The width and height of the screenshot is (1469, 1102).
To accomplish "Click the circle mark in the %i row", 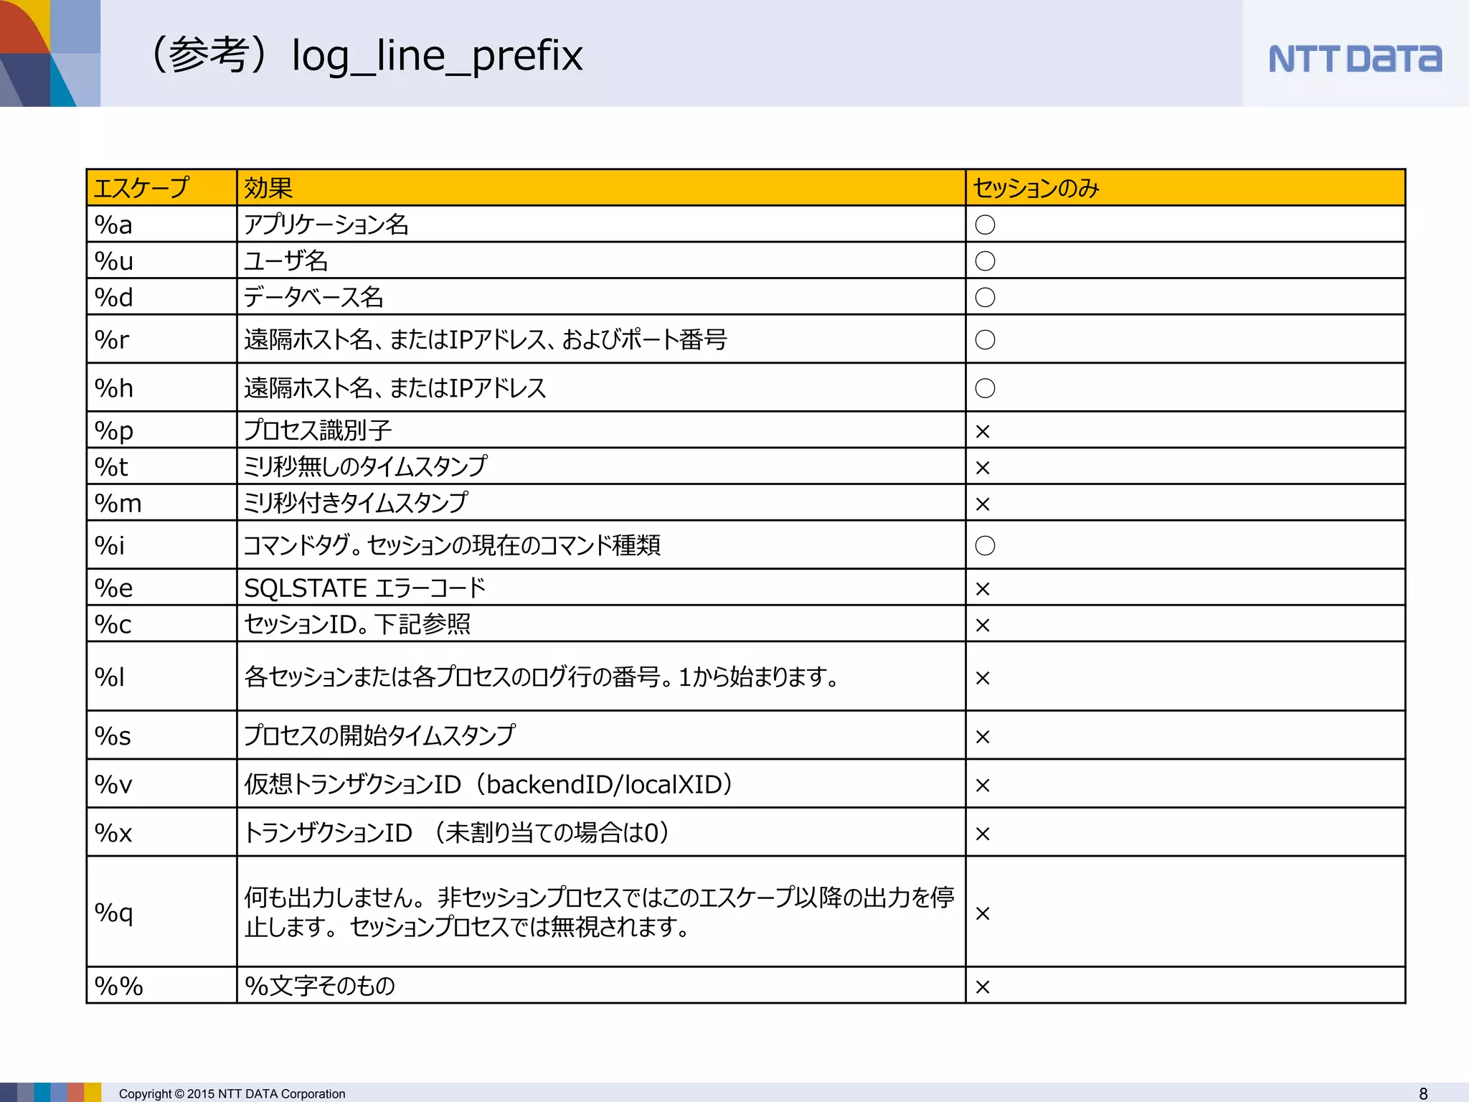I will click(x=985, y=546).
